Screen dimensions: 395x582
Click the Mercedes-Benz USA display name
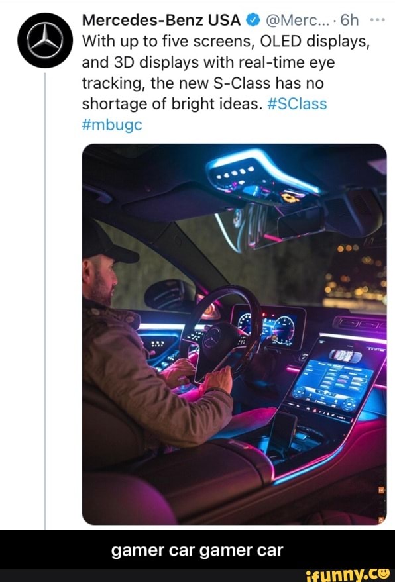[x=160, y=20]
